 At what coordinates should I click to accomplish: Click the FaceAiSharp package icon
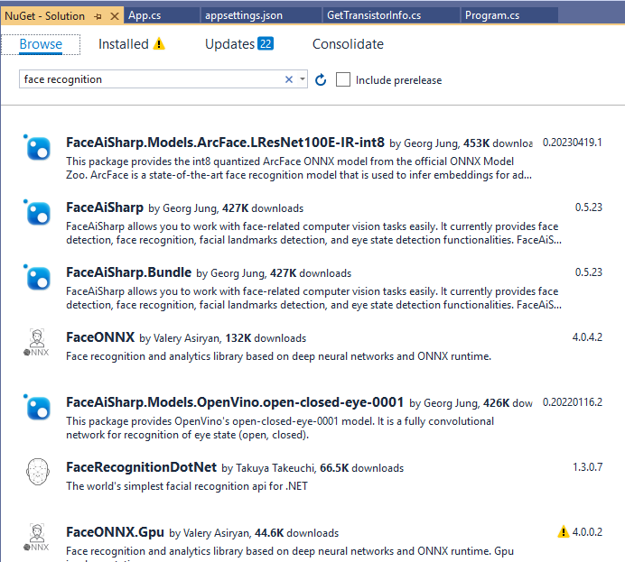tap(37, 213)
